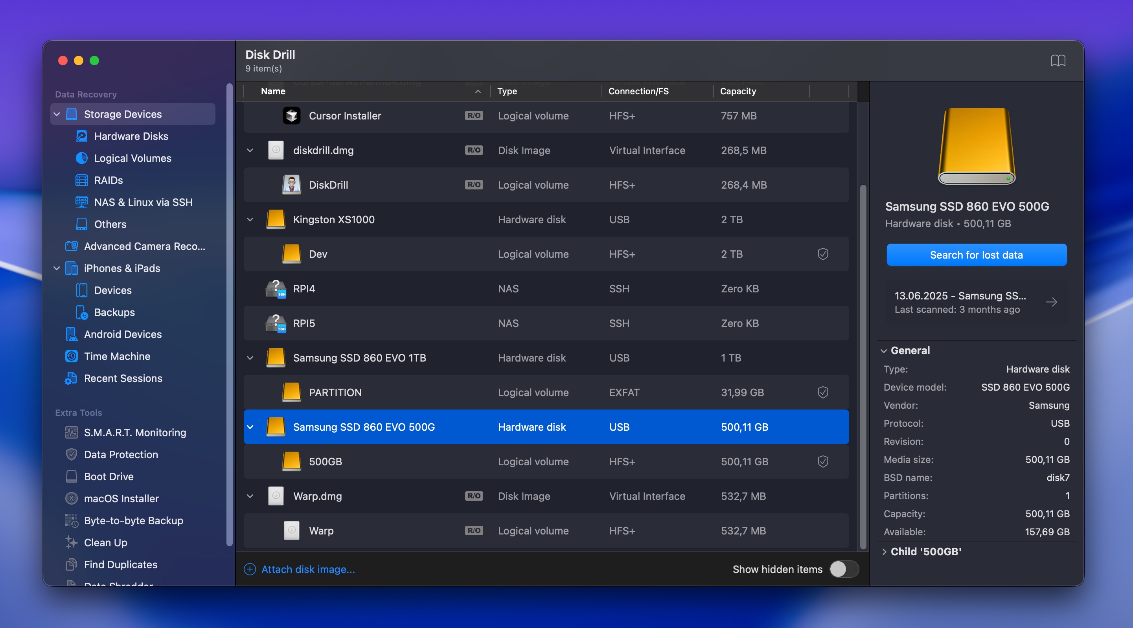Image resolution: width=1133 pixels, height=628 pixels.
Task: Select the Byte-to-byte Backup icon
Action: 71,520
